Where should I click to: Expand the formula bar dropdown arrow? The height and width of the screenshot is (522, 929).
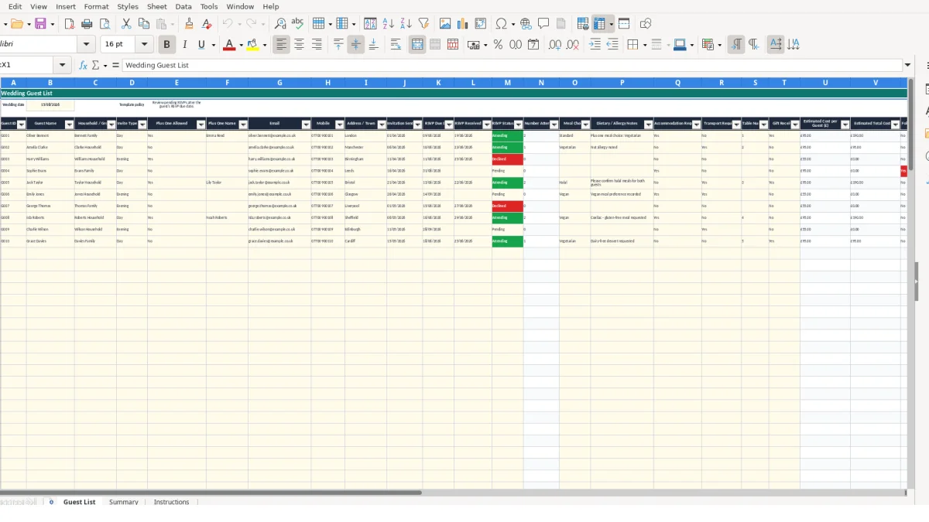click(908, 66)
